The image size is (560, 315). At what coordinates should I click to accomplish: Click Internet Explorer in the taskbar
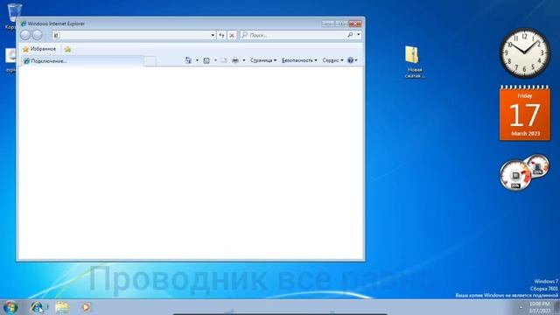tap(37, 307)
